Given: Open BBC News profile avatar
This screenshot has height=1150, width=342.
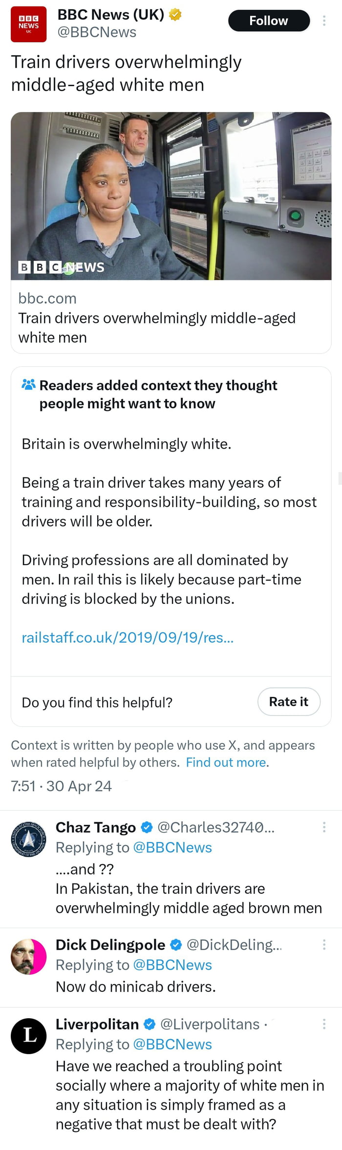Looking at the screenshot, I should (x=28, y=24).
